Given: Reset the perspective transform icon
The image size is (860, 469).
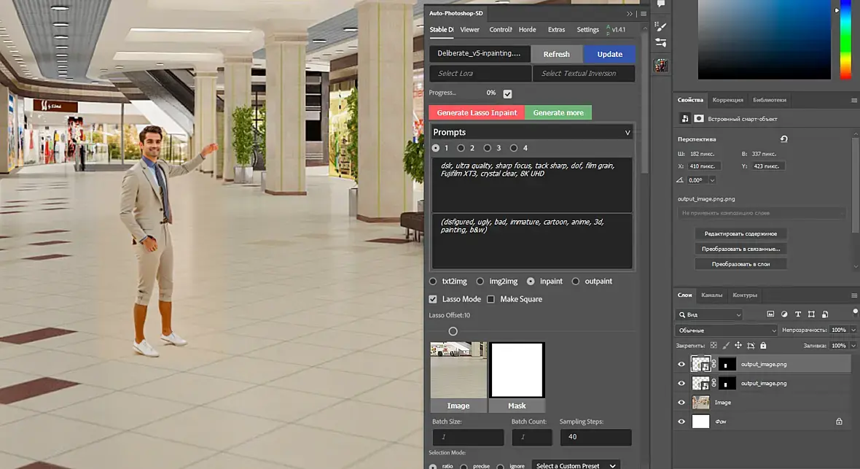Looking at the screenshot, I should point(783,139).
